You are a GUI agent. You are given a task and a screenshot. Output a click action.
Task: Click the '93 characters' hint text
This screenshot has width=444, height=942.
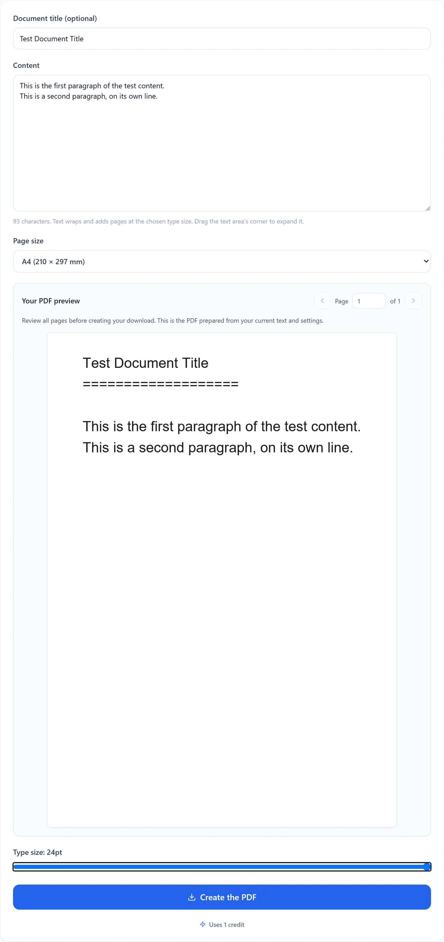tap(158, 221)
